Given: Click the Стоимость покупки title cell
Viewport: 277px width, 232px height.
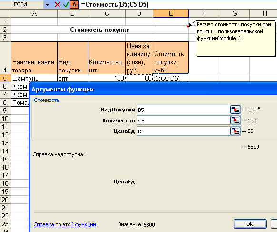Looking at the screenshot, I should pyautogui.click(x=100, y=30).
